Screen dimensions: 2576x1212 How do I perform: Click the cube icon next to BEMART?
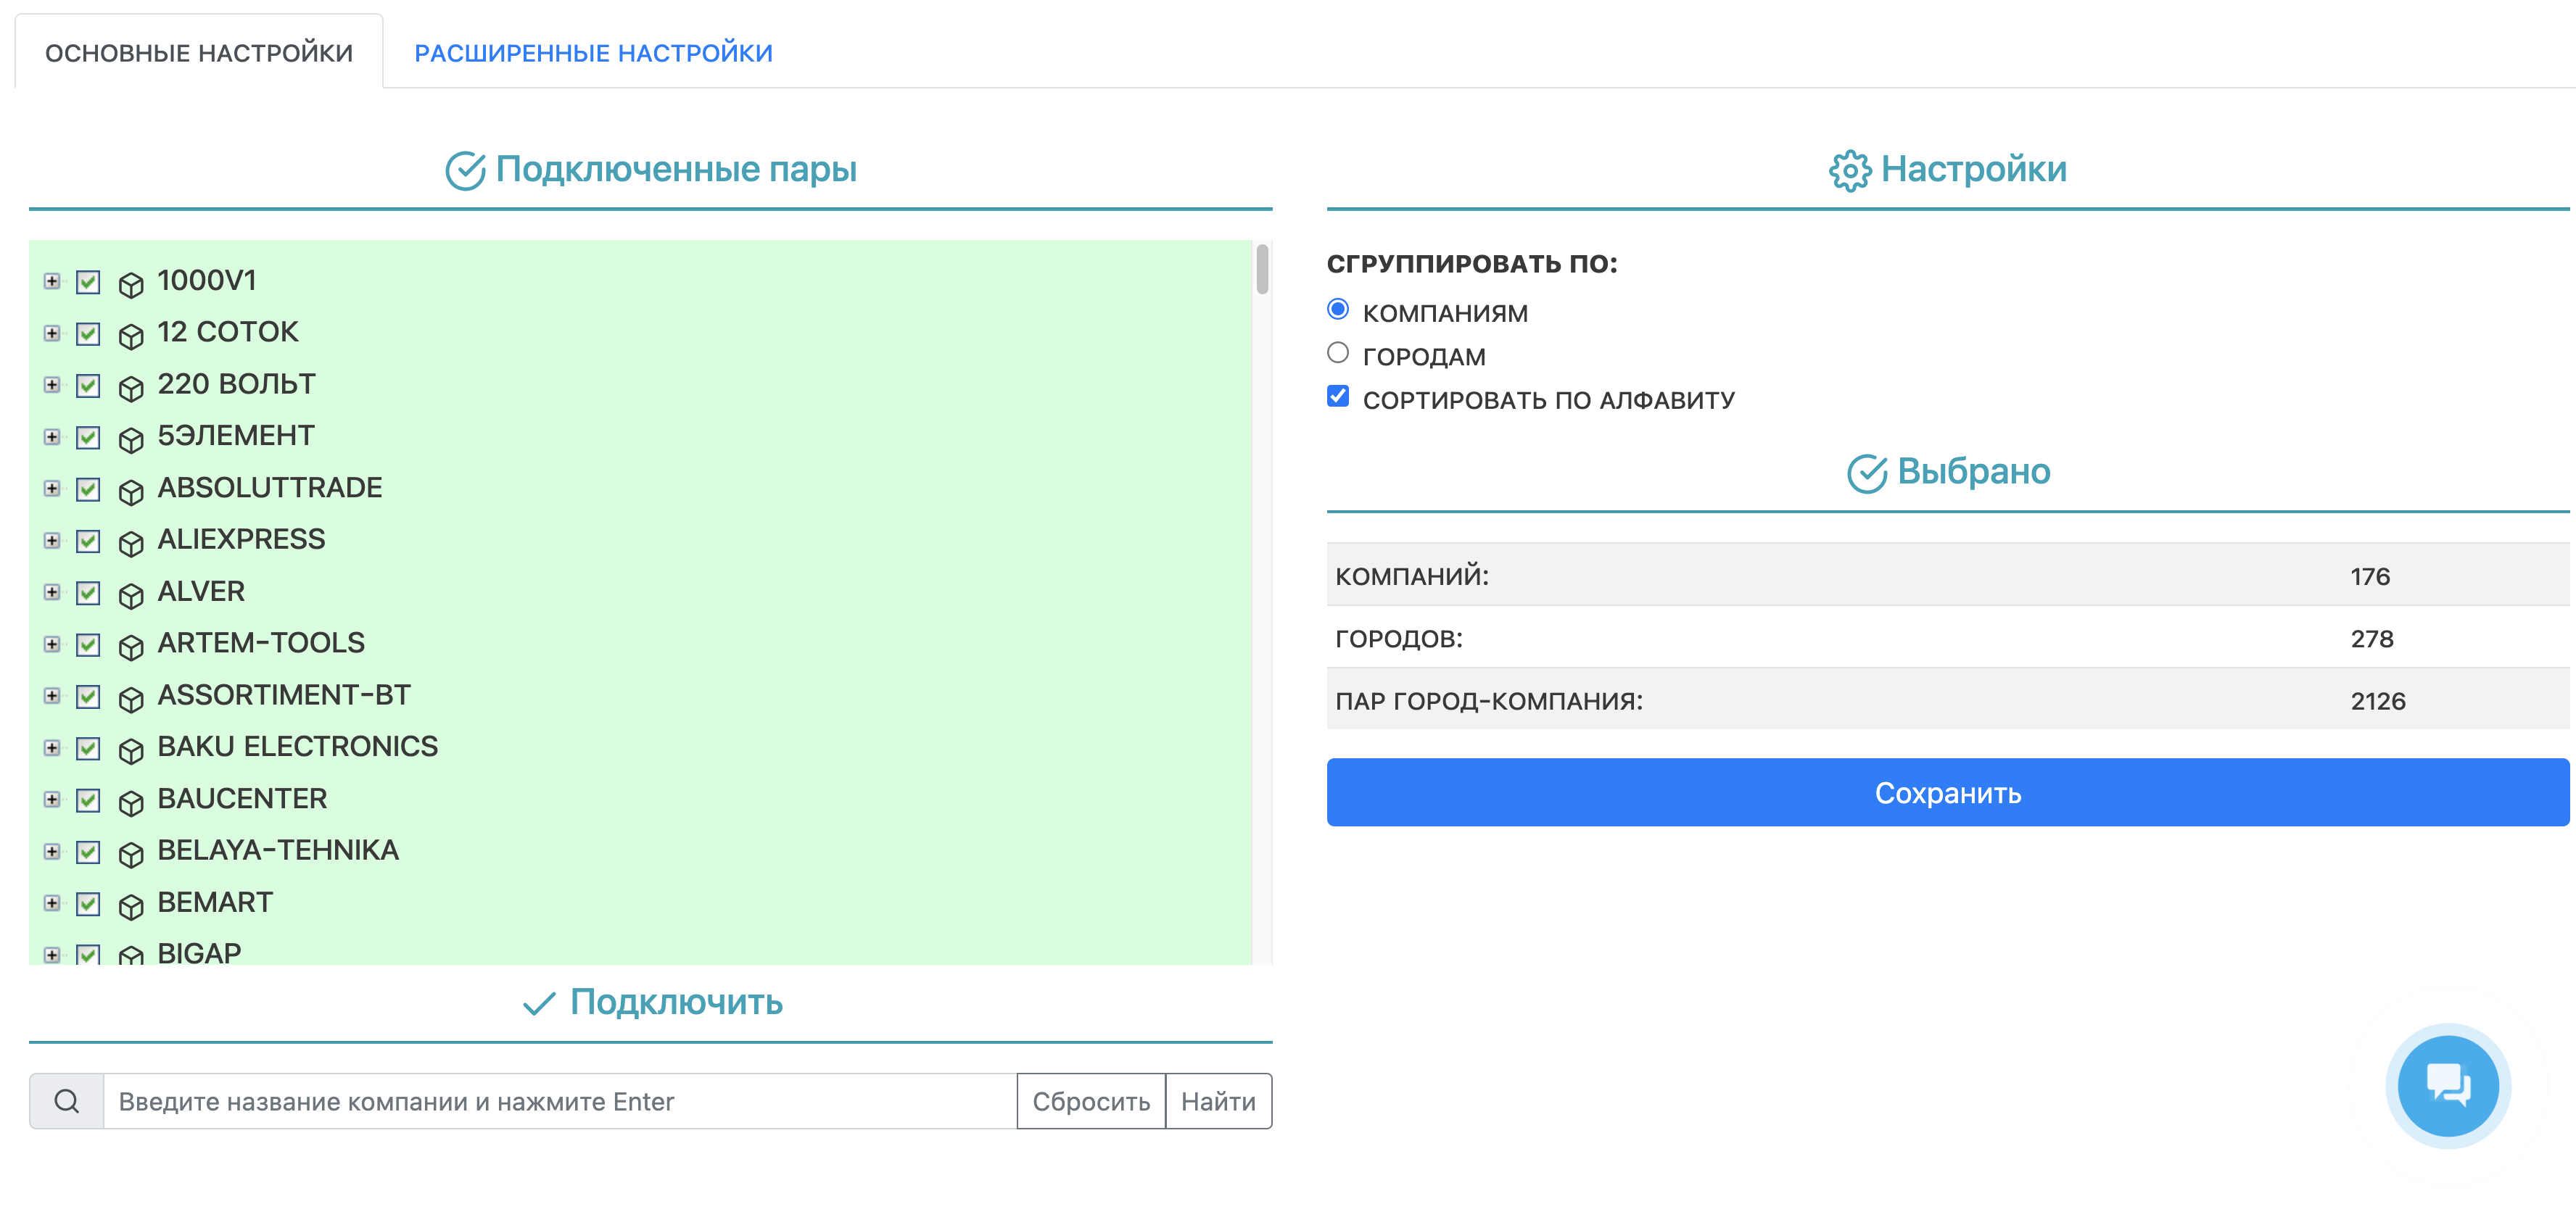click(131, 908)
